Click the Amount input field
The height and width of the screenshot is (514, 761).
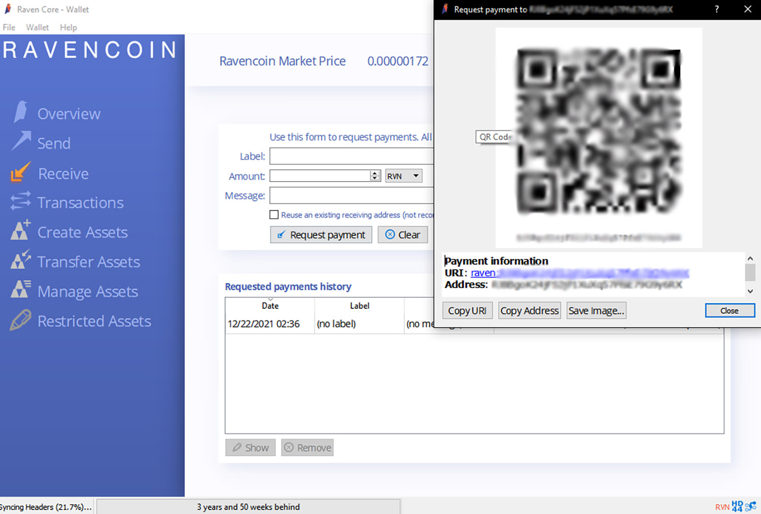point(320,176)
